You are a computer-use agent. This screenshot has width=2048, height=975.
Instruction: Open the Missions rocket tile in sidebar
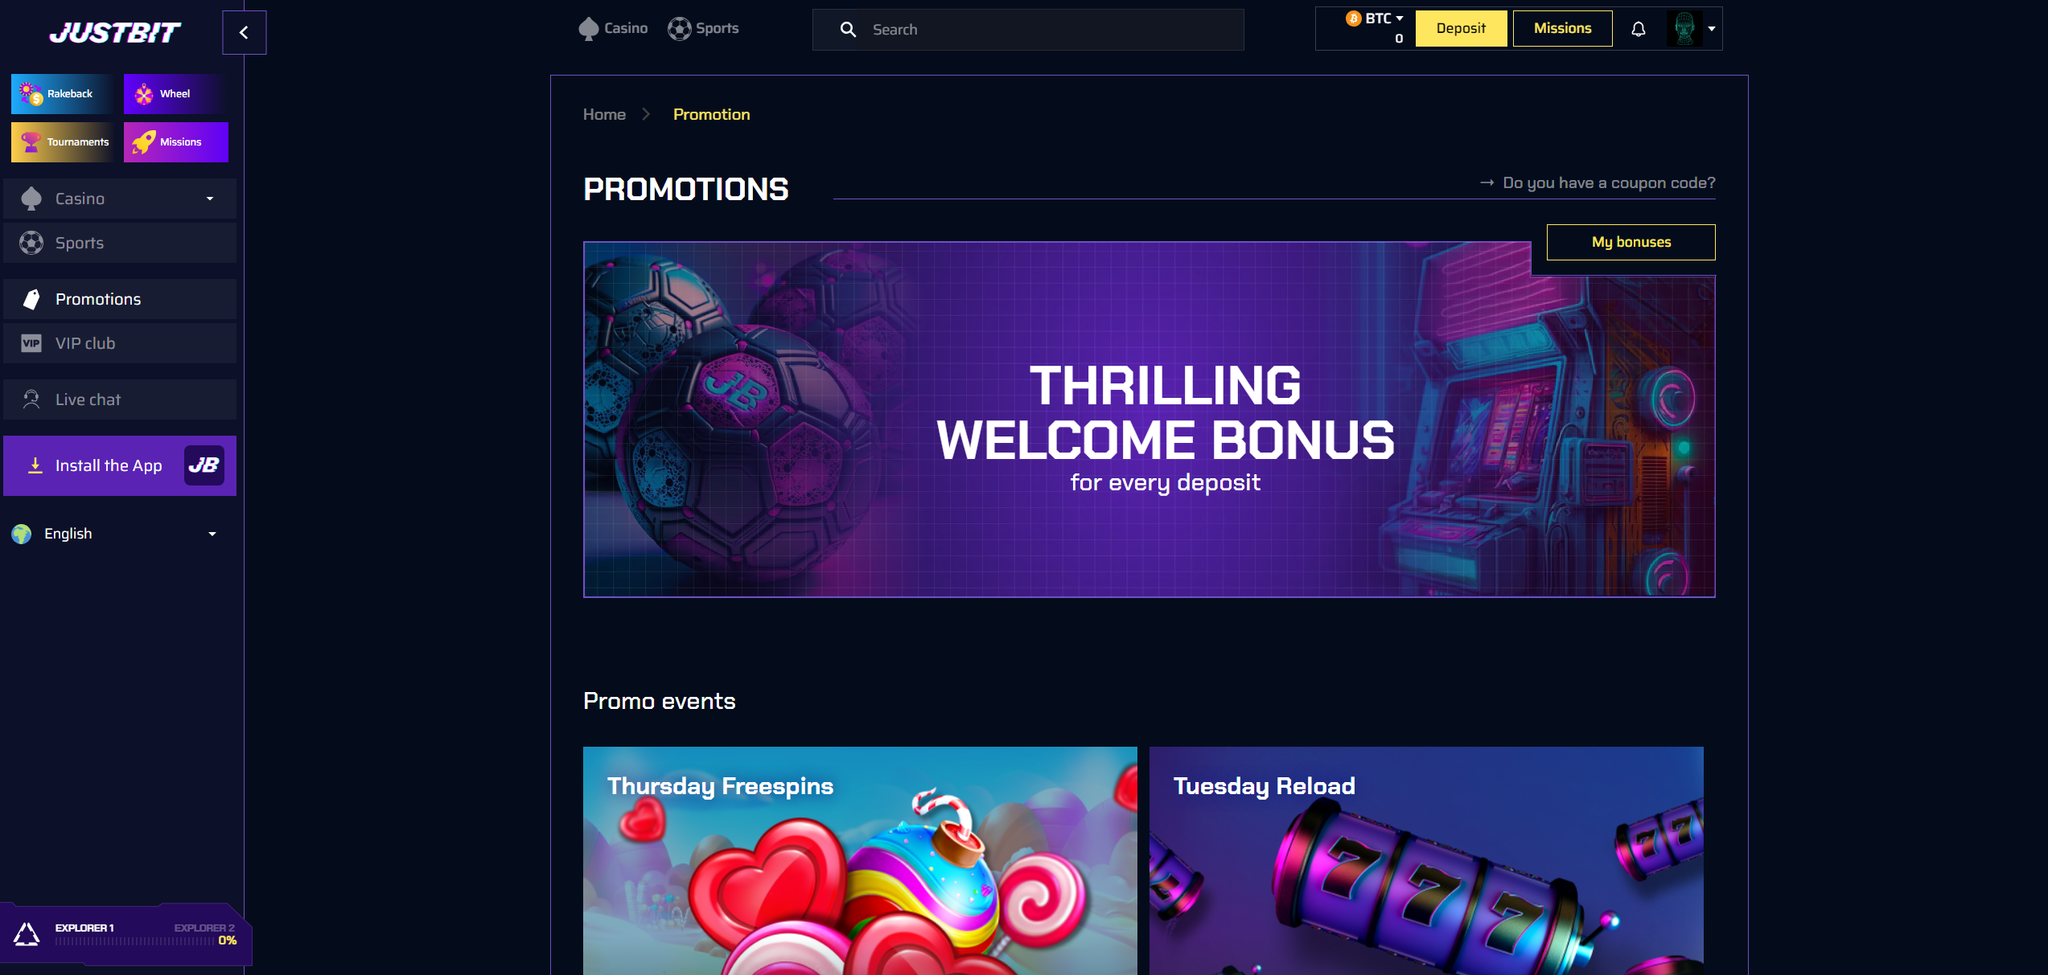(175, 141)
